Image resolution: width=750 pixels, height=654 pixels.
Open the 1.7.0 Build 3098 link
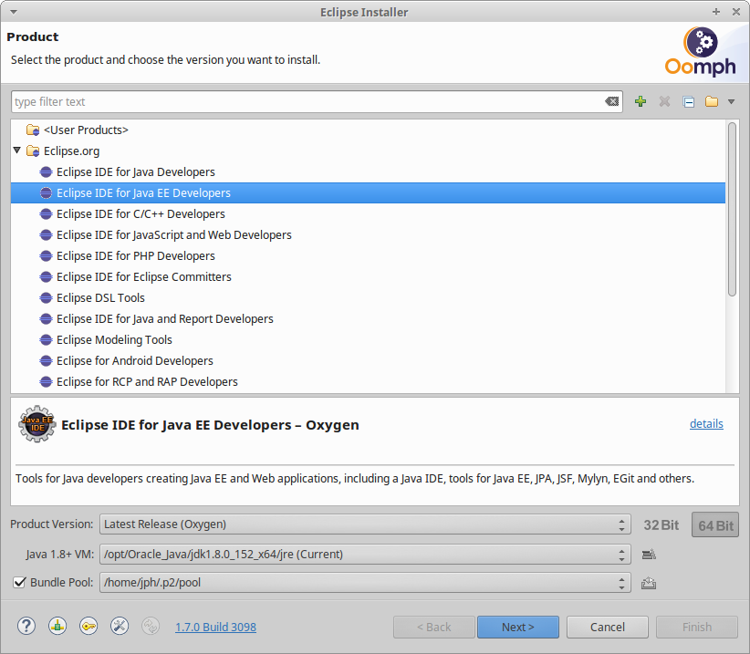click(x=215, y=627)
